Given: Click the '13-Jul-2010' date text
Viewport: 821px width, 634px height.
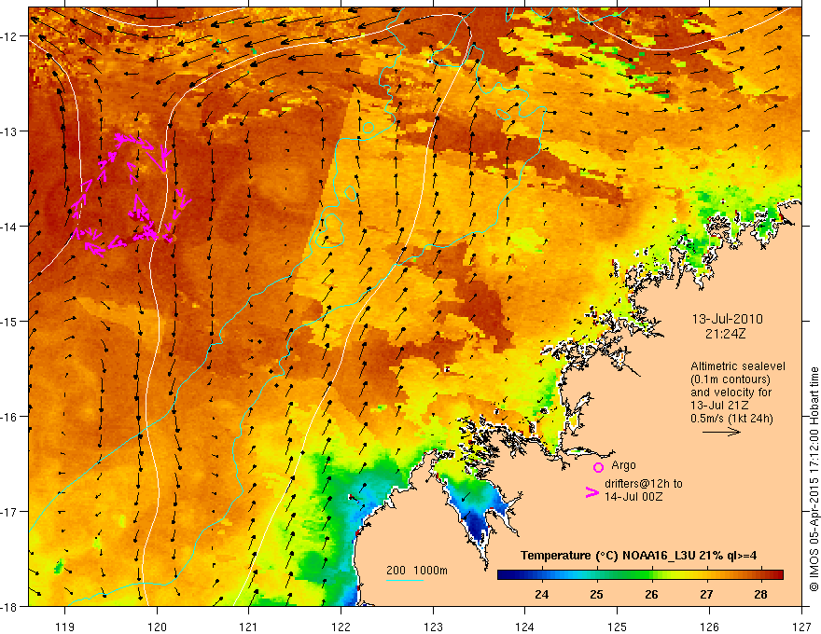Looking at the screenshot, I should point(728,319).
